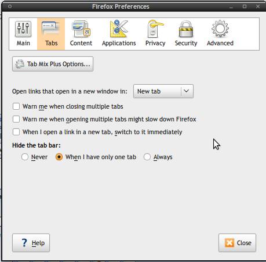This screenshot has width=266, height=262.
Task: Open the New tab combo box
Action: [163, 91]
